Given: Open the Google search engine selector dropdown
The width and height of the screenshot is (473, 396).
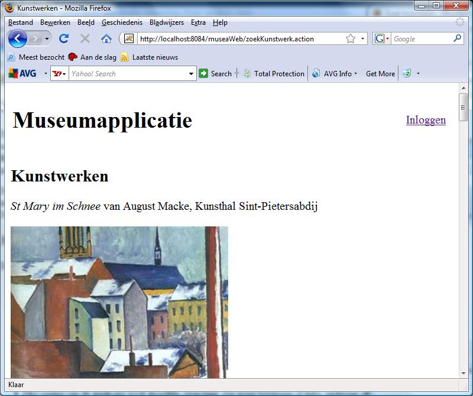Looking at the screenshot, I should click(382, 39).
